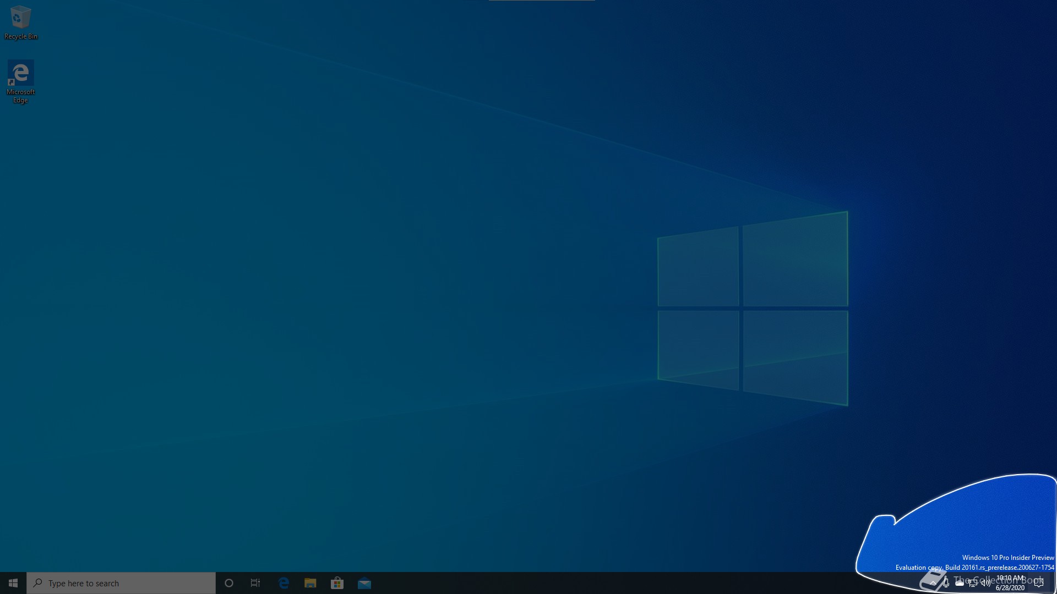This screenshot has width=1057, height=594.
Task: Open the Recycle Bin desktop icon
Action: pyautogui.click(x=20, y=23)
